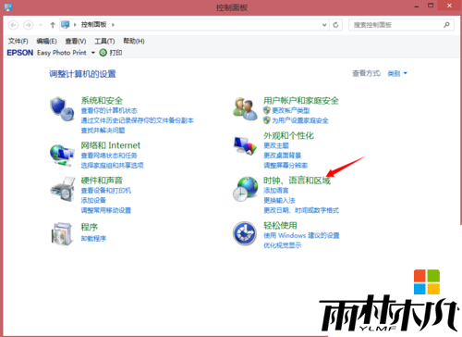Click 使用 Windows 建议的设置 link
Viewport: 462px width, 337px height.
coord(301,235)
